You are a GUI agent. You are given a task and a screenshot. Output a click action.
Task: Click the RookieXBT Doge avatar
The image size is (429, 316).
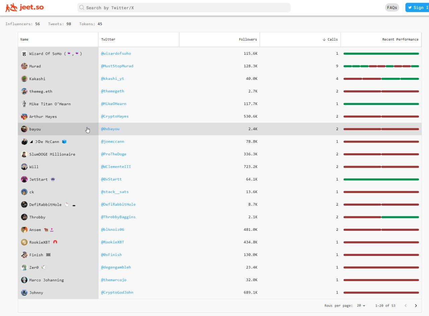pos(24,242)
